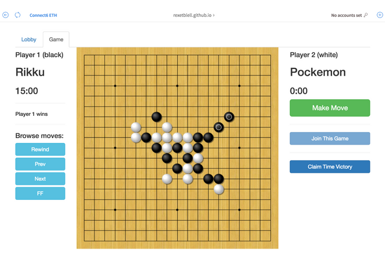Screen dimensions: 385x266
Task: Click the Rewind button
Action: click(40, 150)
